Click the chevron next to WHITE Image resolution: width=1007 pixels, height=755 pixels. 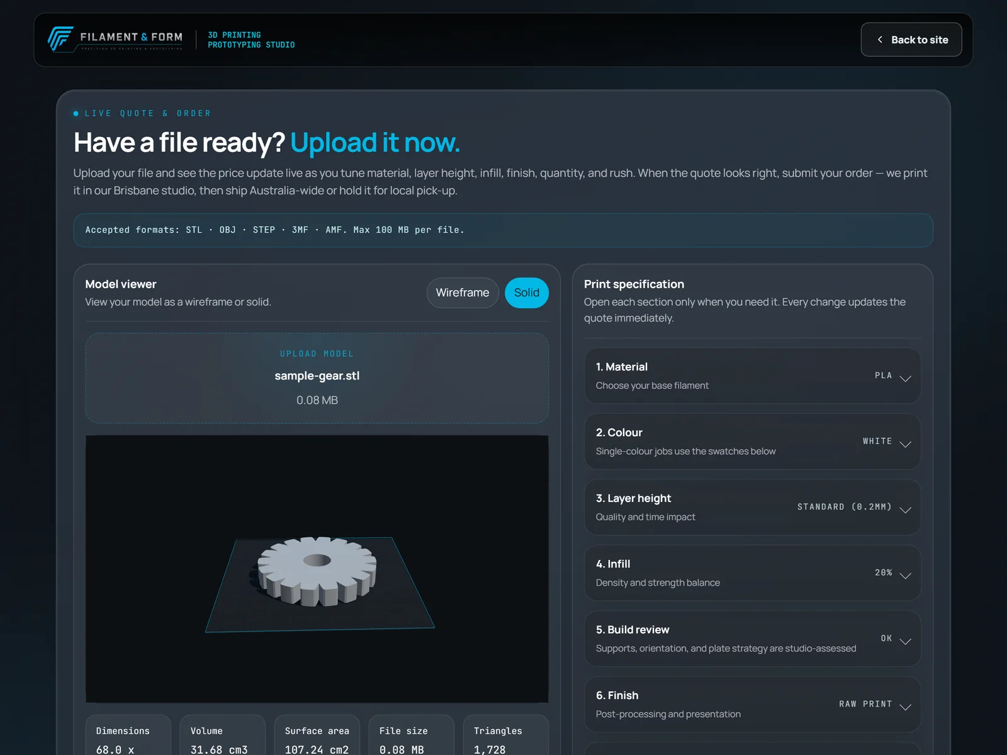[x=905, y=444]
